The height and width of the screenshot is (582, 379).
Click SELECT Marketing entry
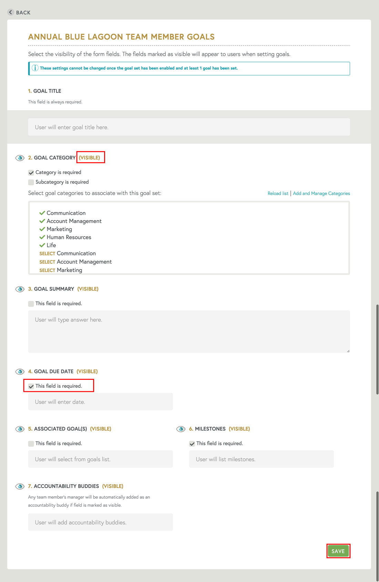tap(61, 270)
